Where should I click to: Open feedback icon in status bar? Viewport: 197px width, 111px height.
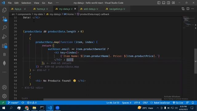(x=187, y=103)
